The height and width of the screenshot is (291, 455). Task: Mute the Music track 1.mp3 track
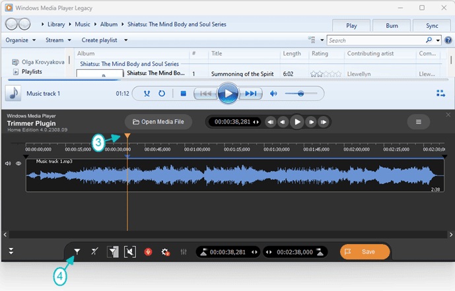tap(8, 164)
